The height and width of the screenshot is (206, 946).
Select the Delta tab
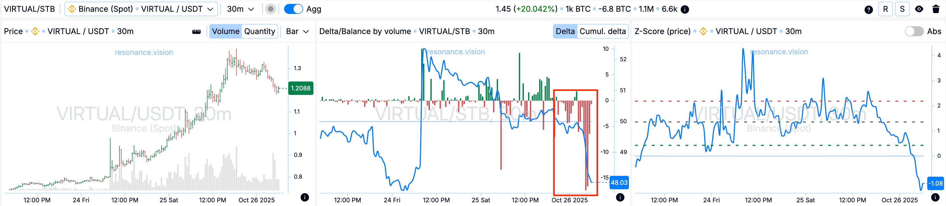[x=565, y=32]
